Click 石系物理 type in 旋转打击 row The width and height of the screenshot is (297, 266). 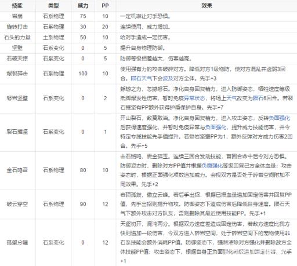(x=53, y=27)
